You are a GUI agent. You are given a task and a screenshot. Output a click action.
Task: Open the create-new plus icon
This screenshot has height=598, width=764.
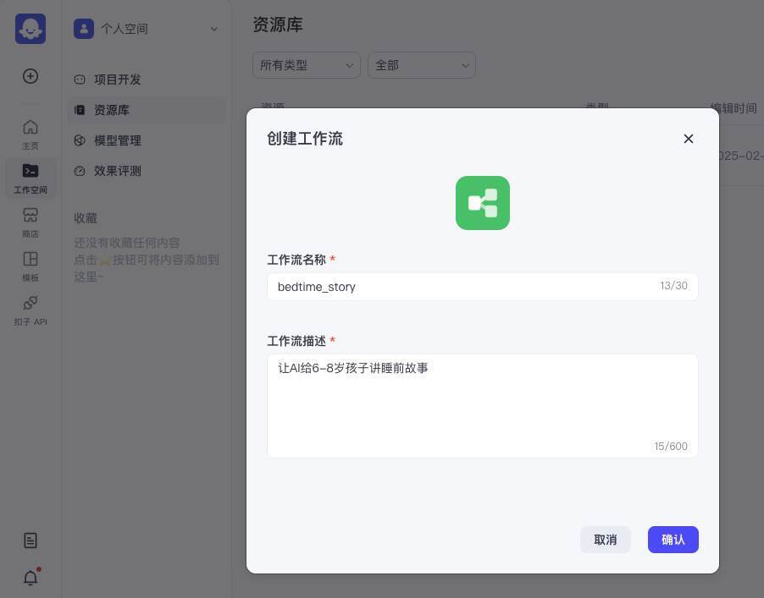click(30, 76)
